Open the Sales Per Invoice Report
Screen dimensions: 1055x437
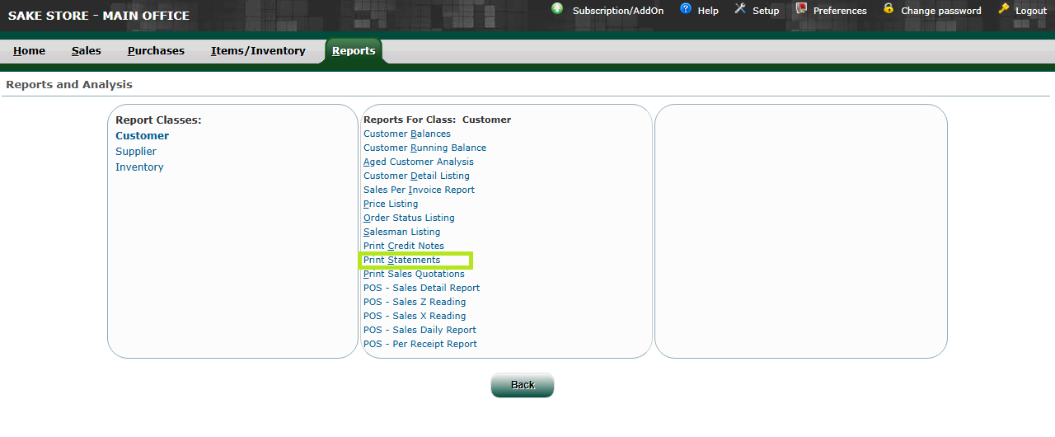[x=419, y=190]
